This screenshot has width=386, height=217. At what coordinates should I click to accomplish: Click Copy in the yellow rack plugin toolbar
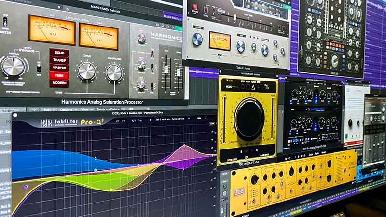click(311, 155)
